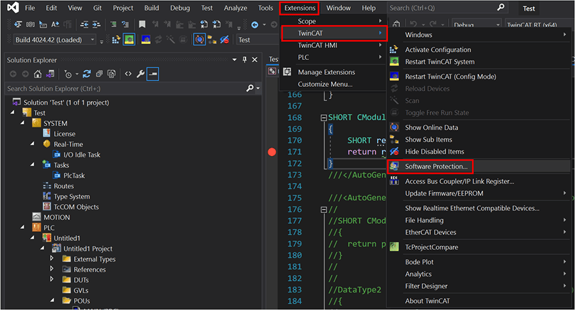Open the Debug menu

[x=180, y=8]
